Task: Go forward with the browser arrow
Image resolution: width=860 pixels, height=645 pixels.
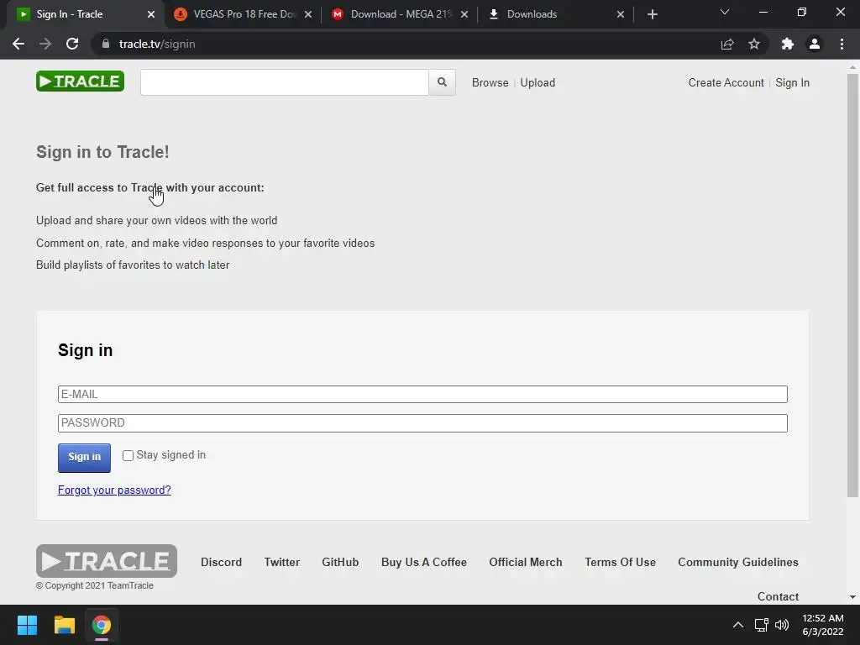Action: point(45,44)
